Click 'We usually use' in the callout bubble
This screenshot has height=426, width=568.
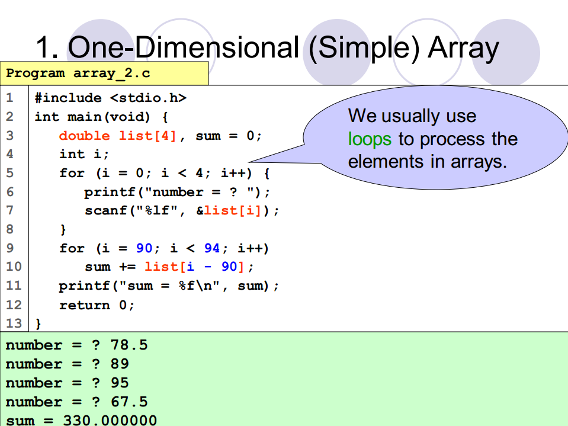(412, 116)
